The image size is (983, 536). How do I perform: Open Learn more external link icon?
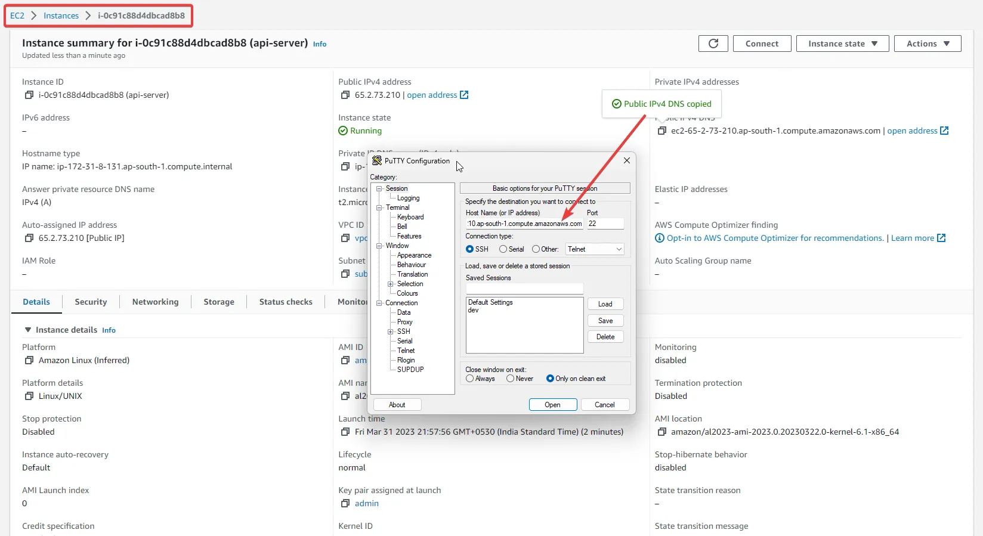click(941, 238)
